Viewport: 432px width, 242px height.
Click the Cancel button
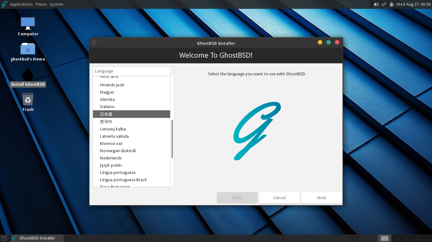[x=279, y=198]
